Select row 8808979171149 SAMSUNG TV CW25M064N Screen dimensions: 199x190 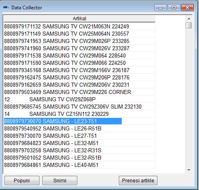tap(79, 34)
